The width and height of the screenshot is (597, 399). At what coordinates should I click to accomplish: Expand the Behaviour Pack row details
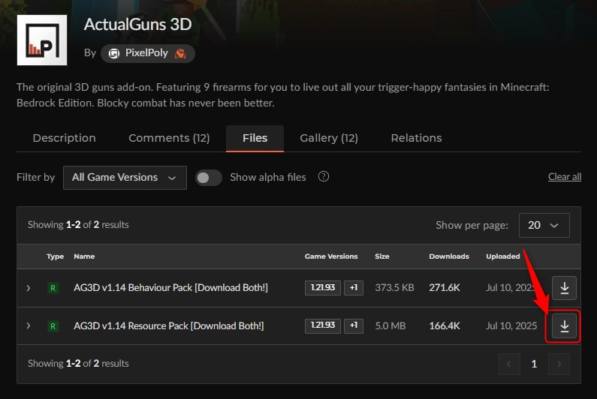pos(29,288)
